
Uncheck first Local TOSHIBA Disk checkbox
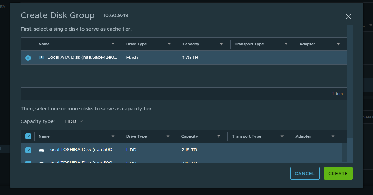[28, 150]
